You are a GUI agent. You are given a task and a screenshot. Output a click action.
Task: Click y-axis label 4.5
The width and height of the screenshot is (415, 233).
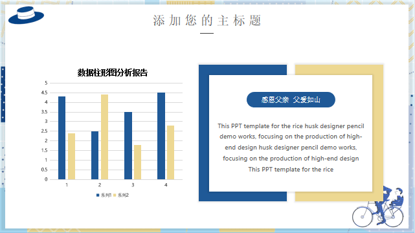[44, 93]
